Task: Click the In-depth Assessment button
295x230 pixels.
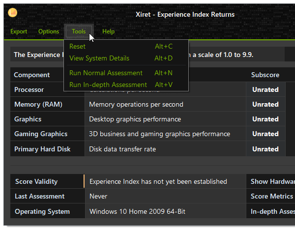Action: coord(270,211)
